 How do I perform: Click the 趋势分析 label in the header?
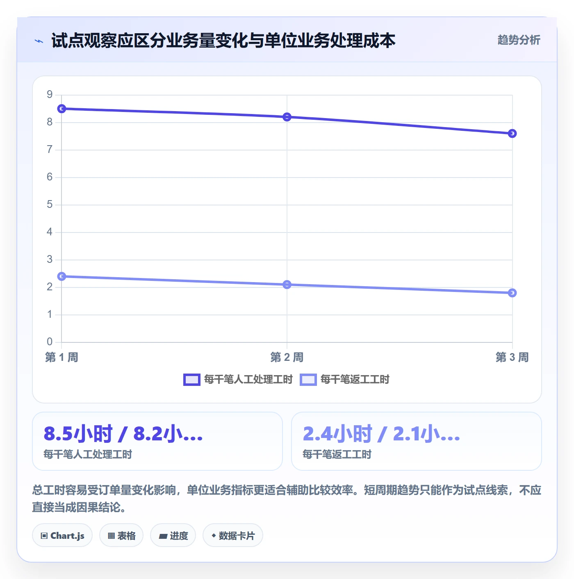(x=519, y=40)
